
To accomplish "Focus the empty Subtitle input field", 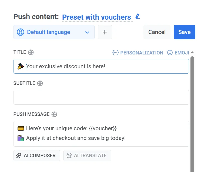I will 101,97.
